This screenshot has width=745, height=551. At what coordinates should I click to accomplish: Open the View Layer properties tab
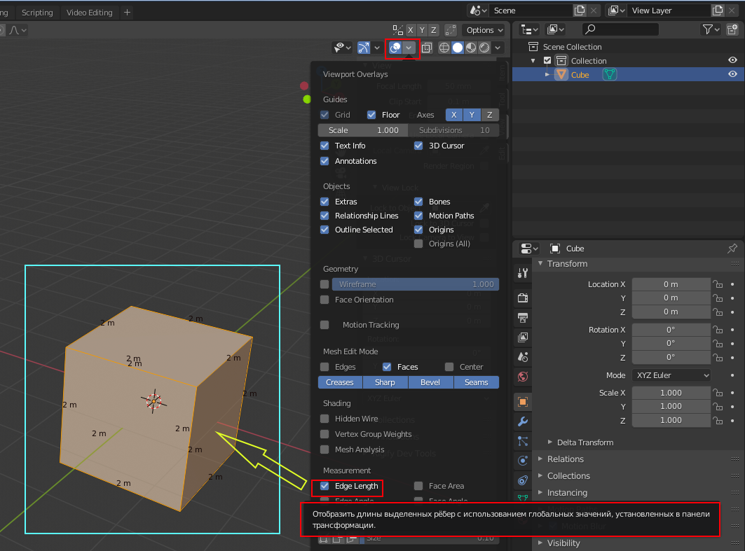tap(523, 337)
